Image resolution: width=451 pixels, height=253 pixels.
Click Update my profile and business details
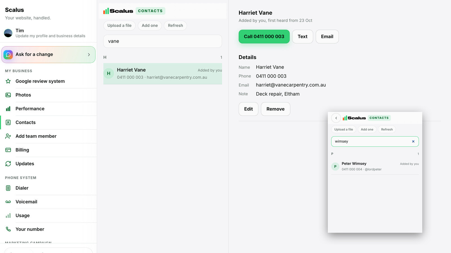[50, 36]
